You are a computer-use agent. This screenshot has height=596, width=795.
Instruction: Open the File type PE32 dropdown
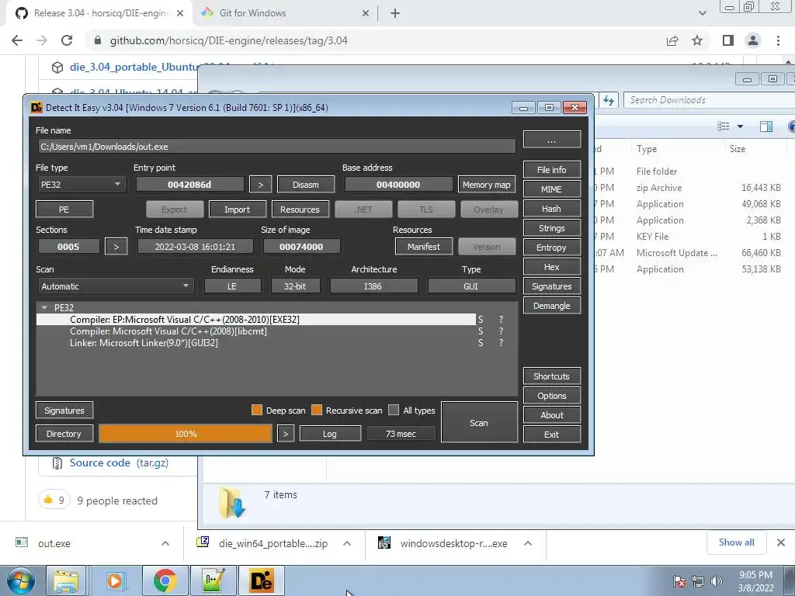coord(81,185)
